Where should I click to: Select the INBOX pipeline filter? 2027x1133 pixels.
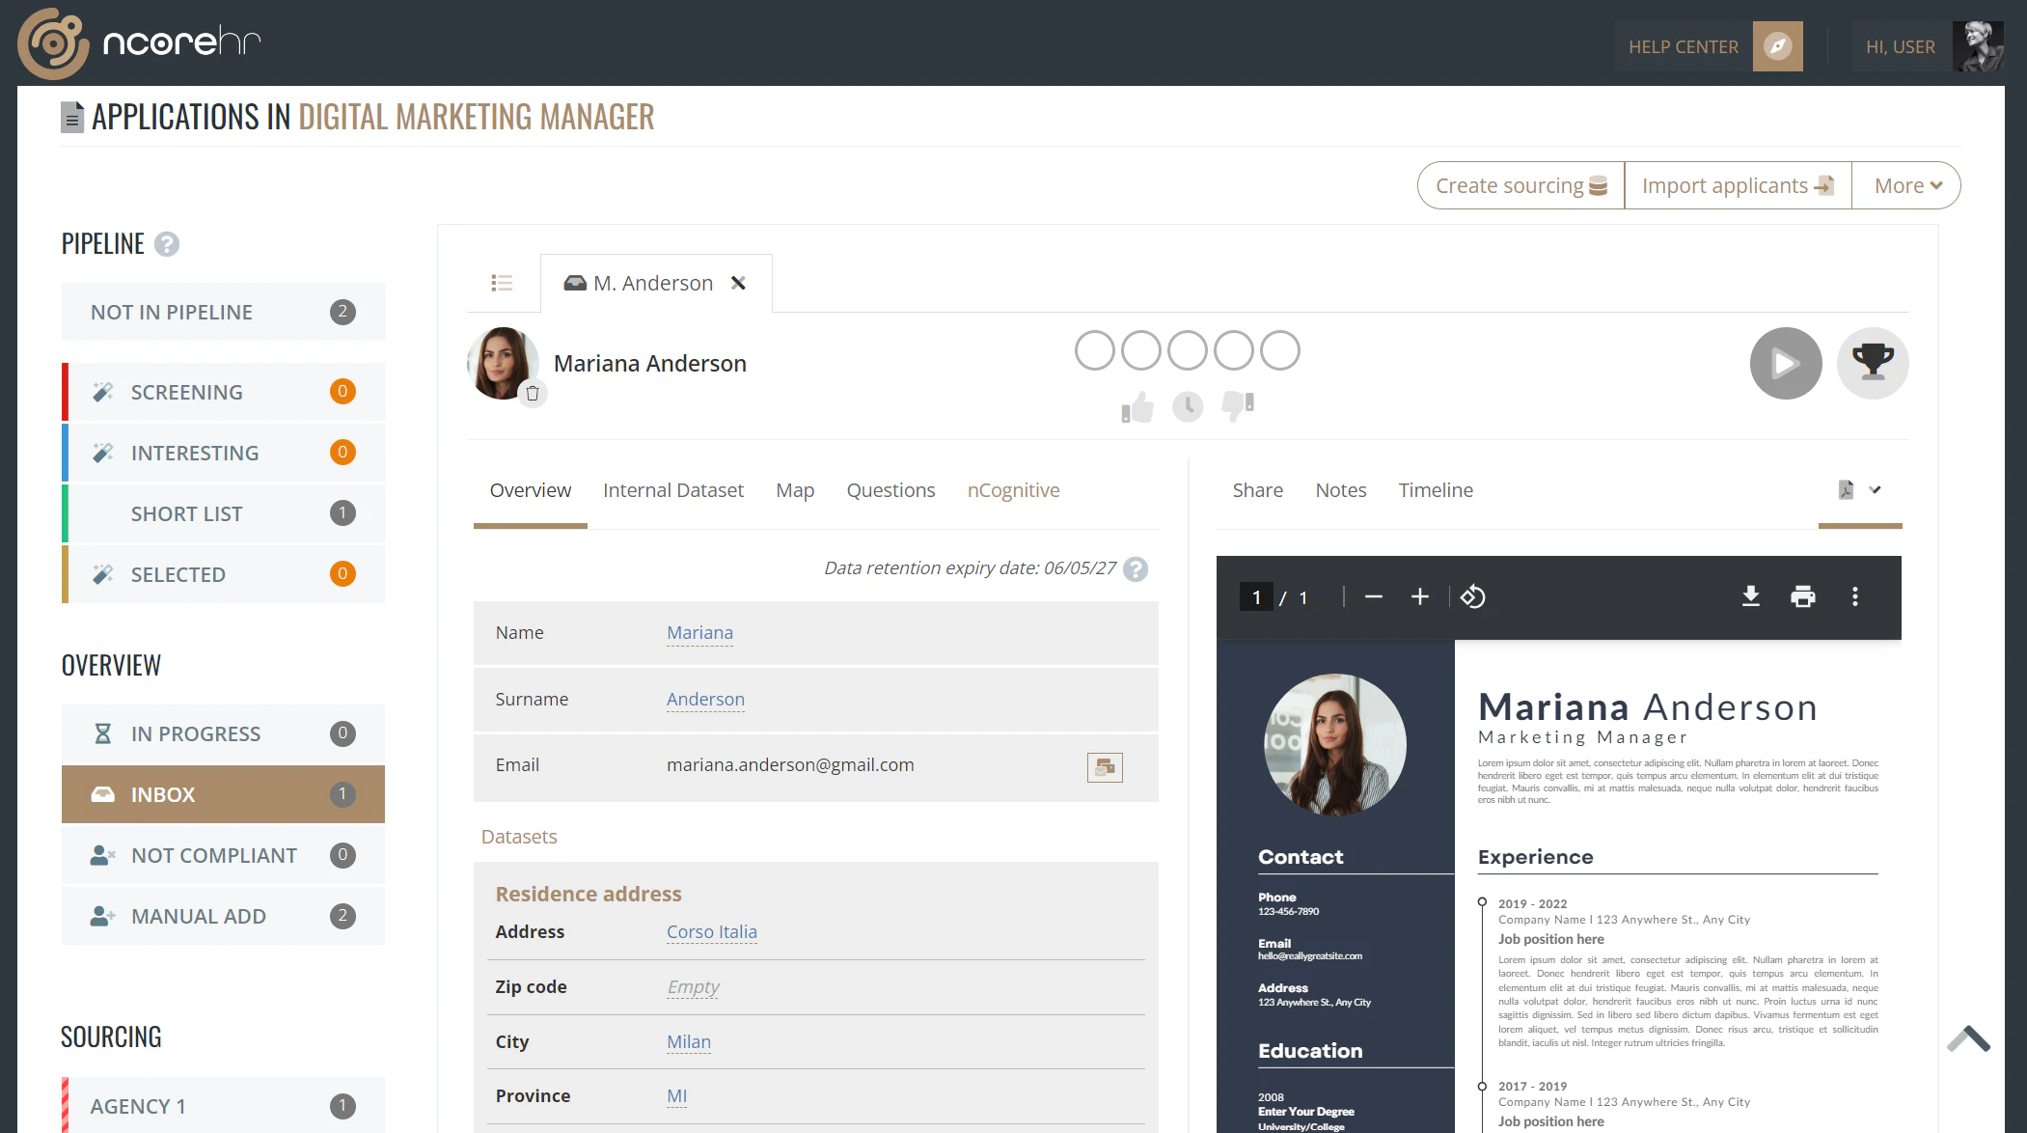(222, 793)
